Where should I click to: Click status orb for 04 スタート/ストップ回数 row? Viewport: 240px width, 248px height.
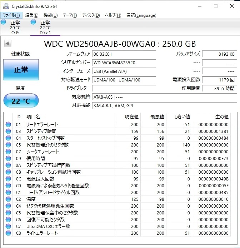8,138
